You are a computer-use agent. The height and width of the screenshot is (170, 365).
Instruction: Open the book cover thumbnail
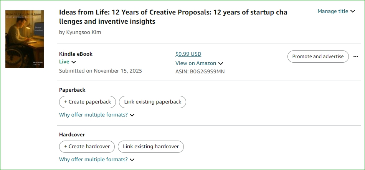[x=25, y=39]
